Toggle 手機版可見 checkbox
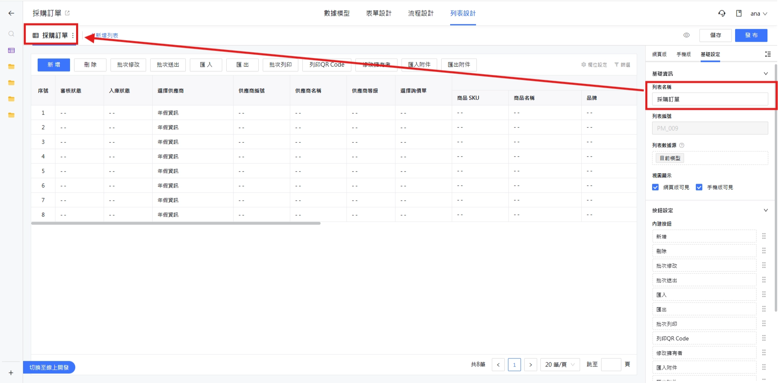 (x=699, y=187)
